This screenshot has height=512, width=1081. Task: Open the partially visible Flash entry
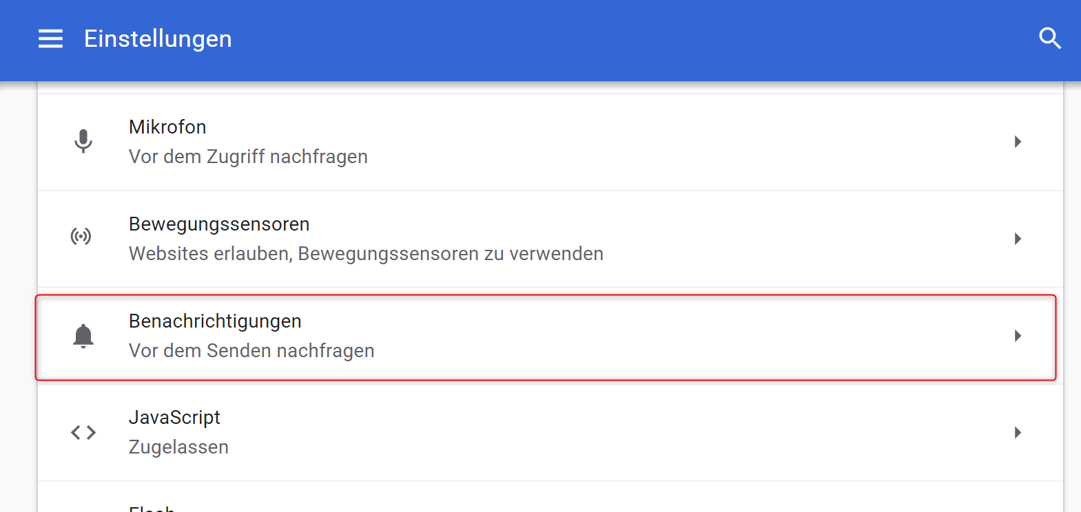152,508
